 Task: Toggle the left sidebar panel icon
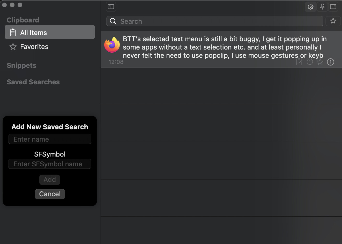tap(111, 7)
